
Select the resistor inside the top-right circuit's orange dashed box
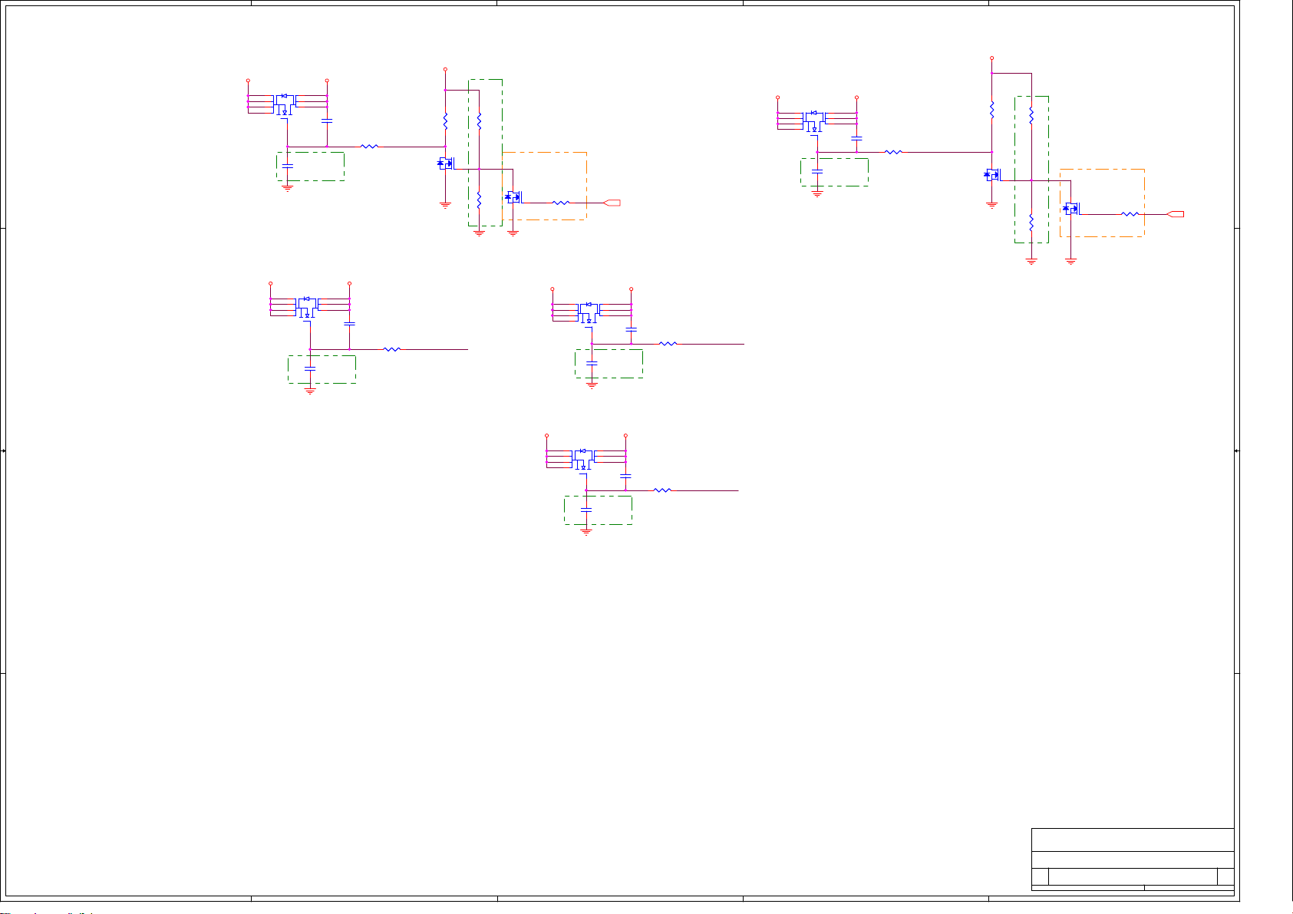1130,214
